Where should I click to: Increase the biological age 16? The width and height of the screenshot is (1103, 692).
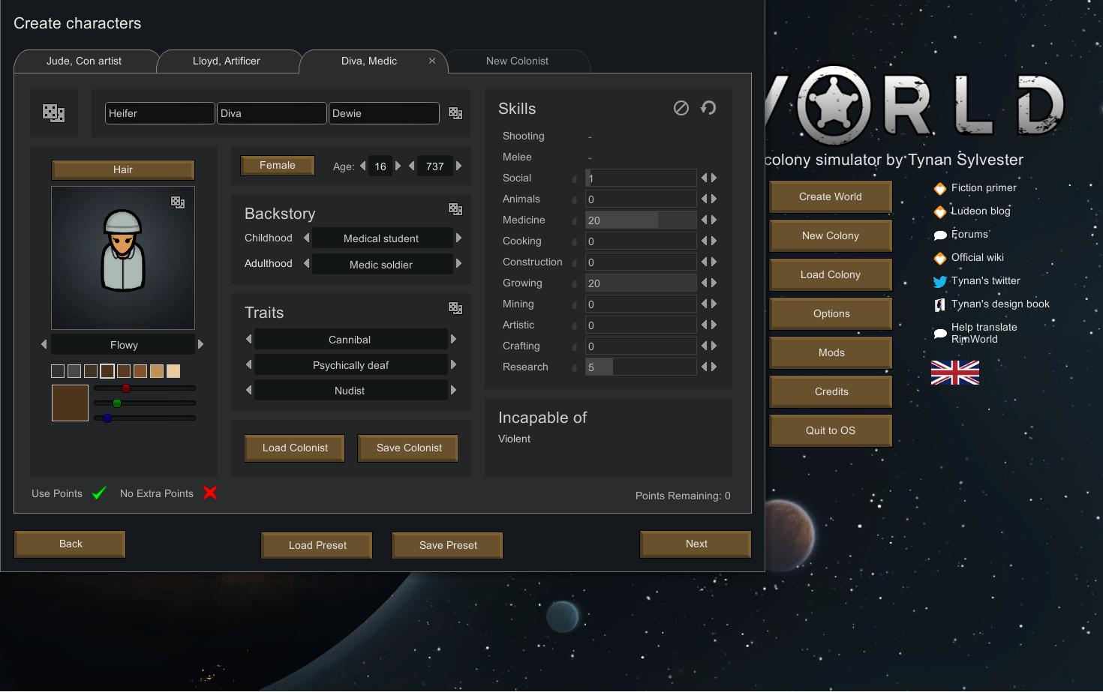tap(398, 166)
